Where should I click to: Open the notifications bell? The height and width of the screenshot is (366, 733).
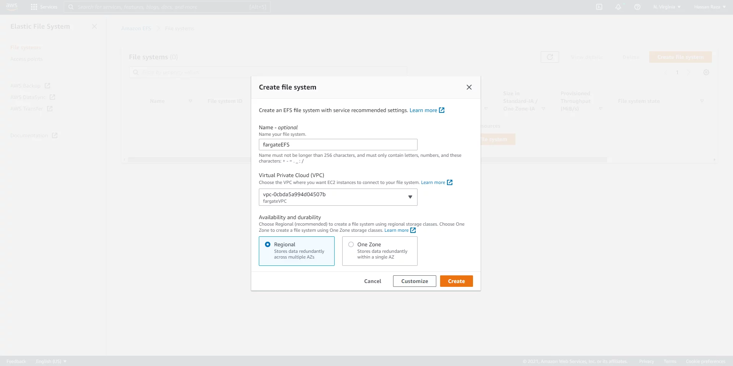[618, 7]
